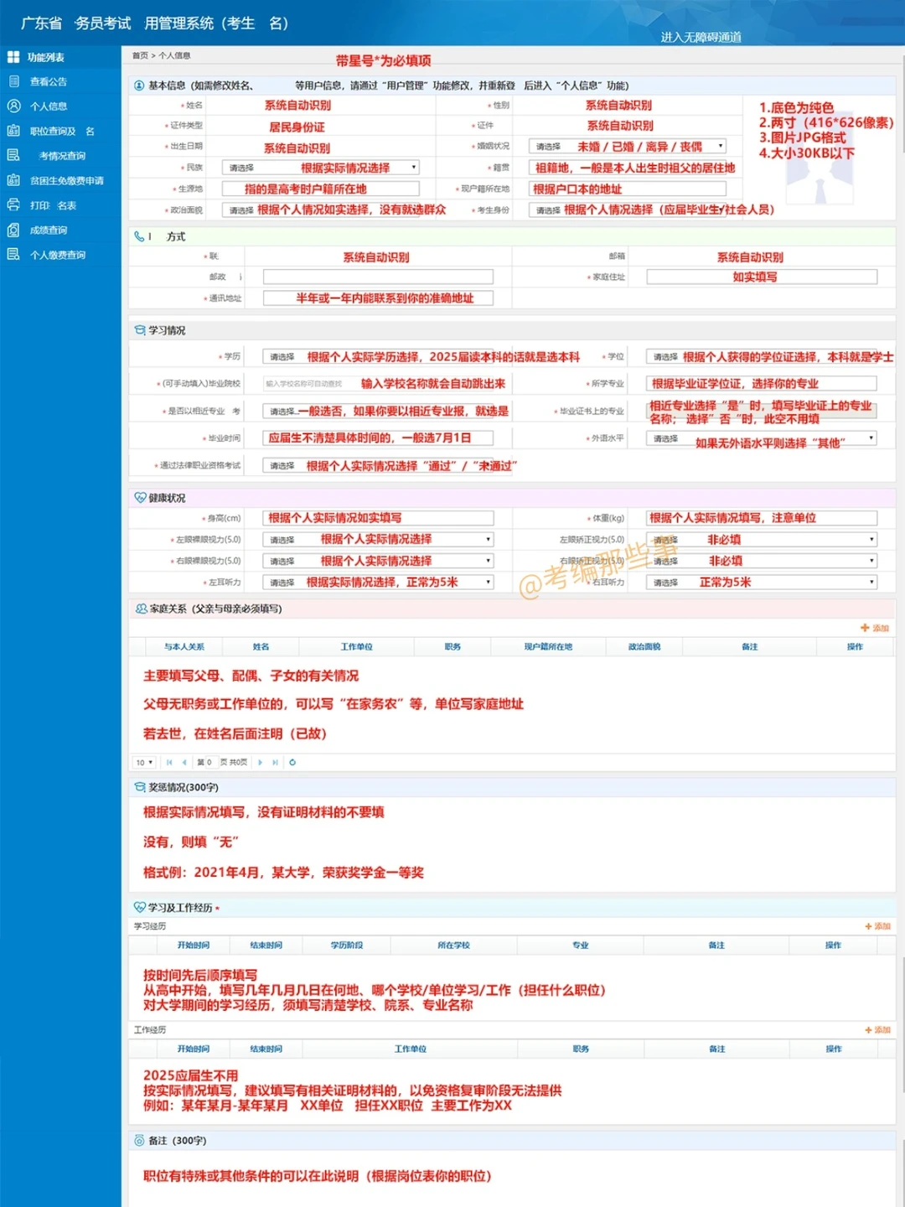Click the 学习及工作经历 heart icon
Image resolution: width=905 pixels, height=1207 pixels.
click(x=140, y=907)
